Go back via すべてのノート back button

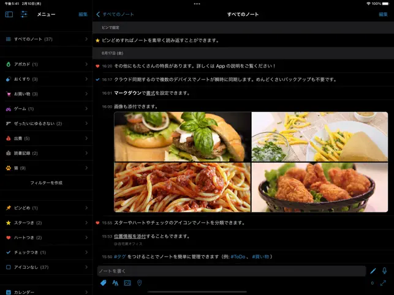pos(115,14)
